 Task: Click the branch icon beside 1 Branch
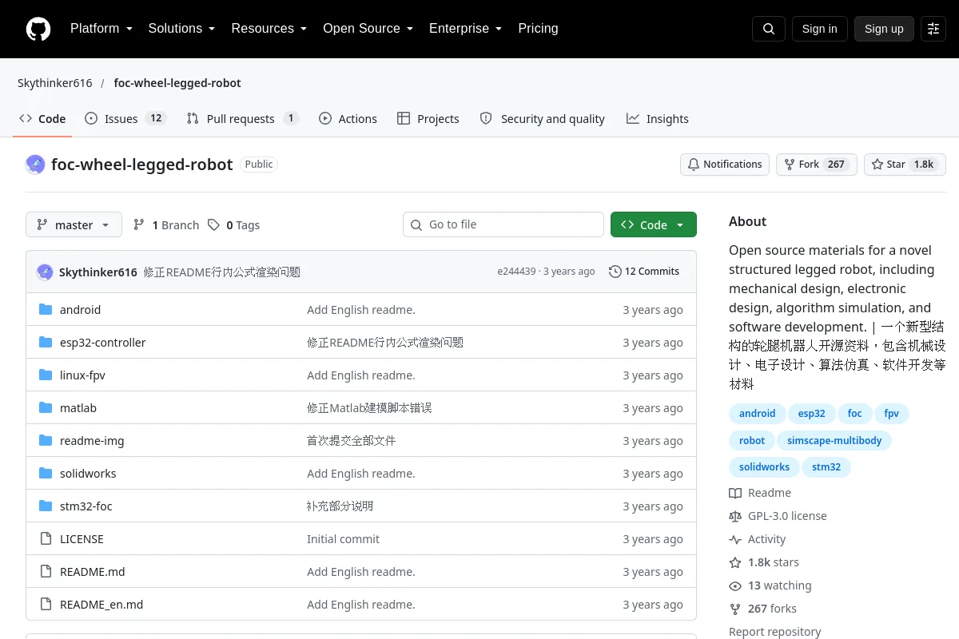139,225
